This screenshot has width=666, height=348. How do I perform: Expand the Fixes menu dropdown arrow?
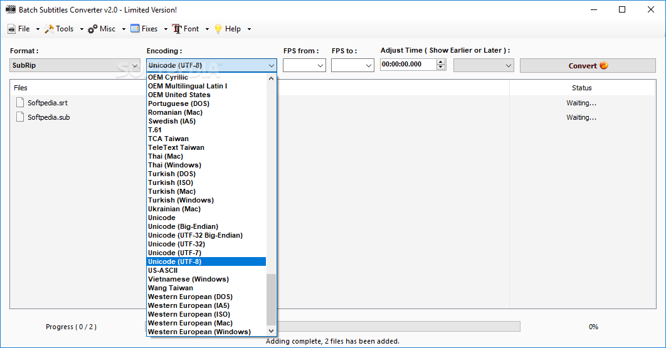[x=166, y=29]
